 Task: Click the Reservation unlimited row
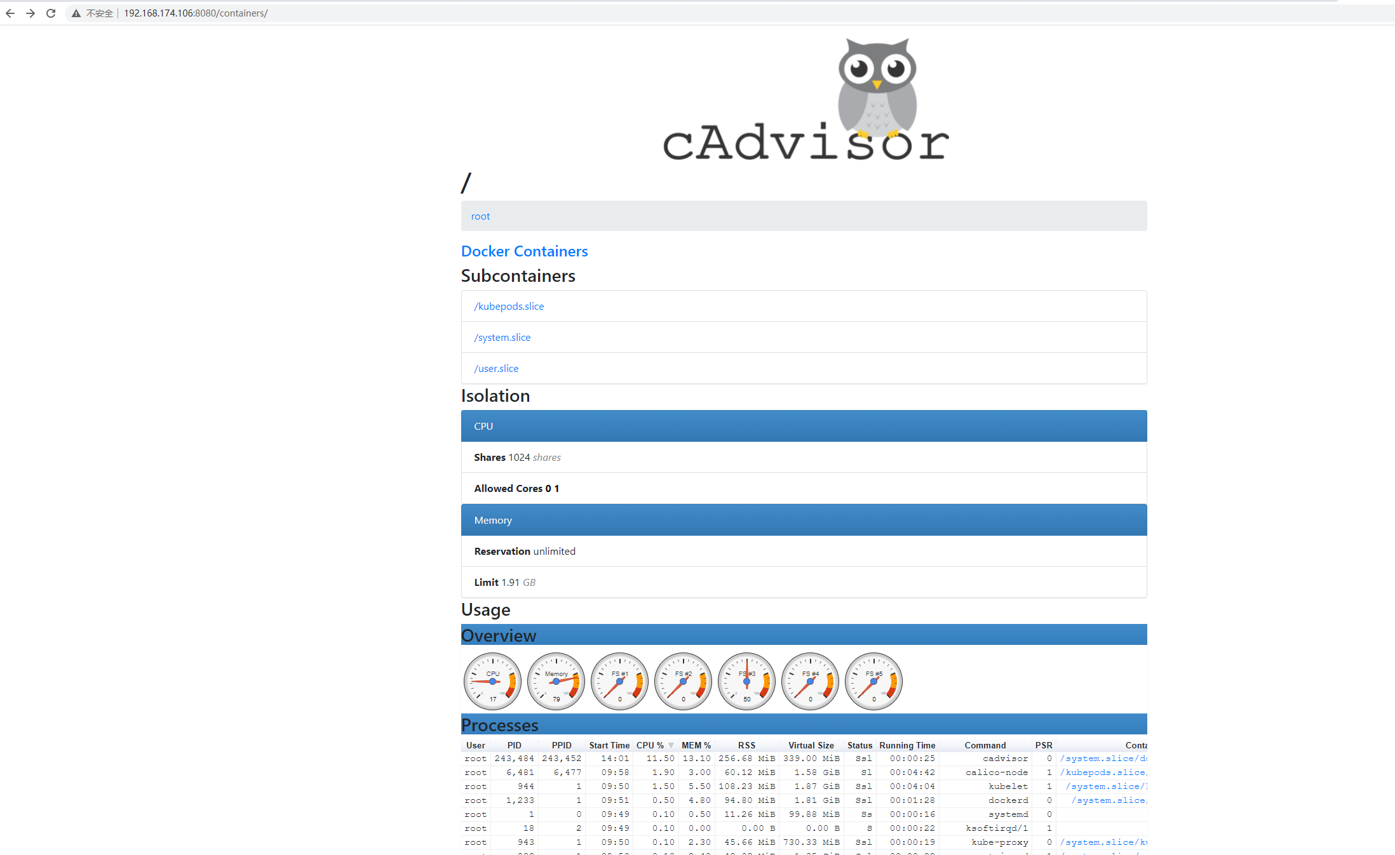click(x=804, y=551)
